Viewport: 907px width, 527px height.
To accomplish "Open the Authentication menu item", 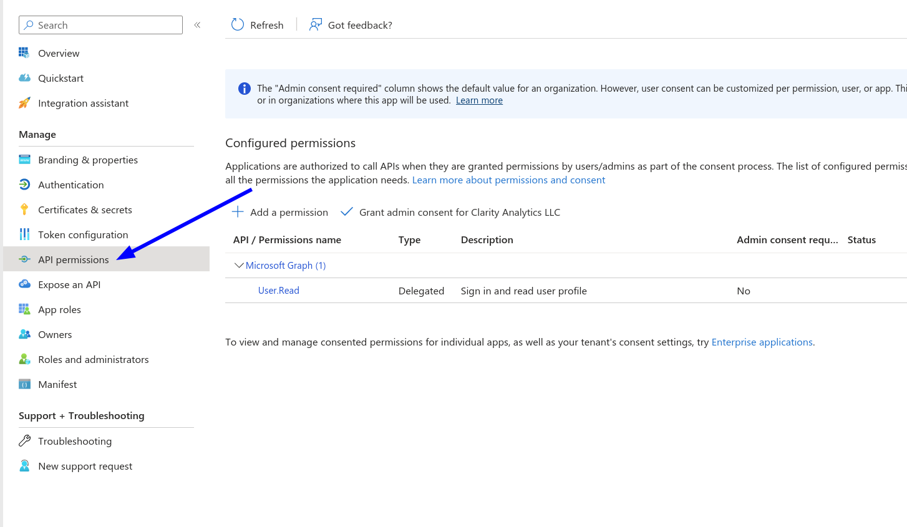I will (70, 185).
